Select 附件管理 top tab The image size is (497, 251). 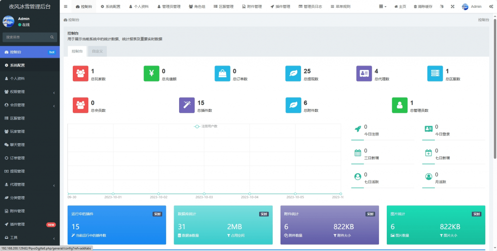pos(252,6)
